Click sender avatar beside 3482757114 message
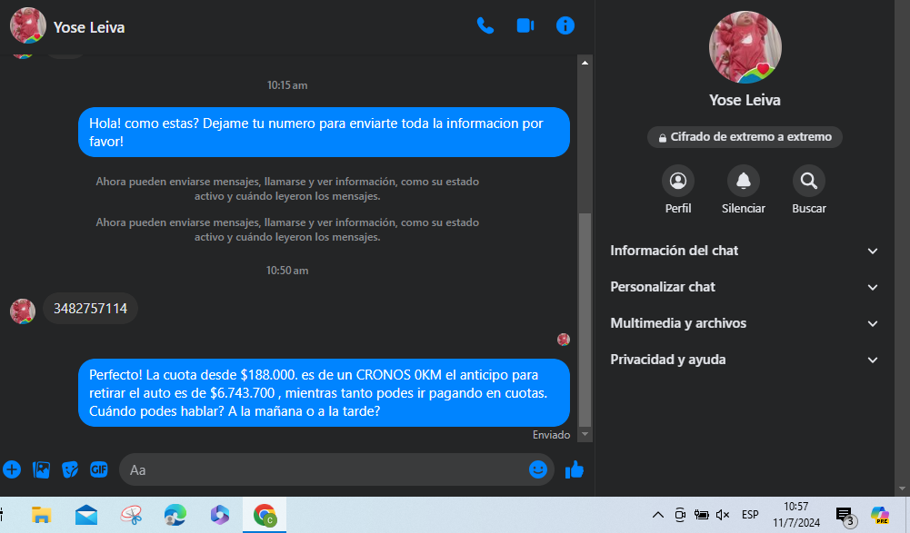The width and height of the screenshot is (910, 533). [23, 311]
